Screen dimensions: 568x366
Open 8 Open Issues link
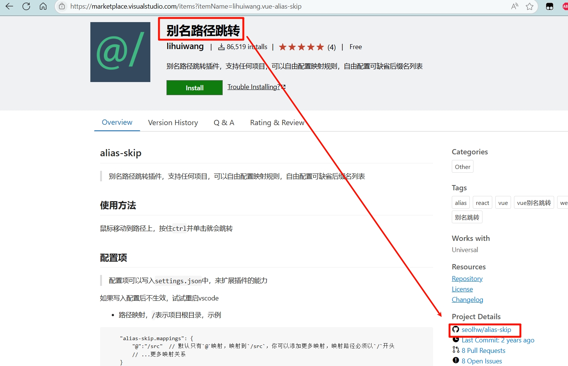pos(482,361)
